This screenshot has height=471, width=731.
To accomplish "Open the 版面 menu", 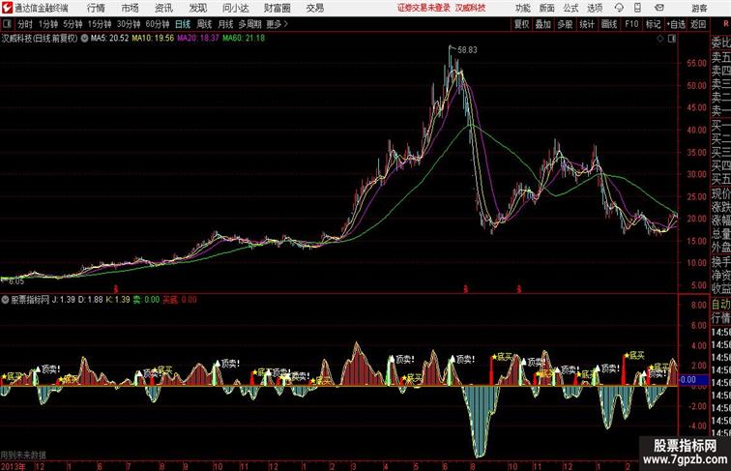I will (546, 8).
